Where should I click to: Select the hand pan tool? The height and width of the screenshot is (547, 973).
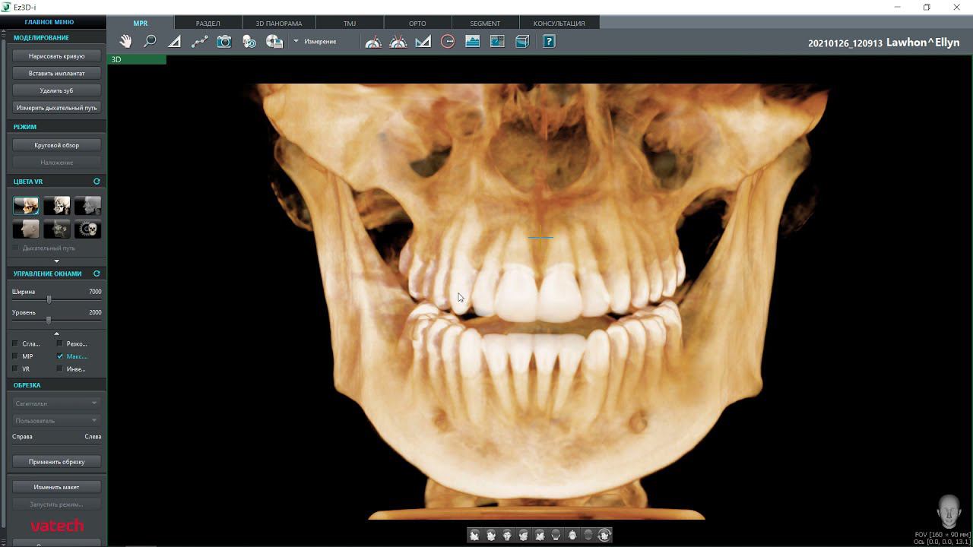[125, 42]
